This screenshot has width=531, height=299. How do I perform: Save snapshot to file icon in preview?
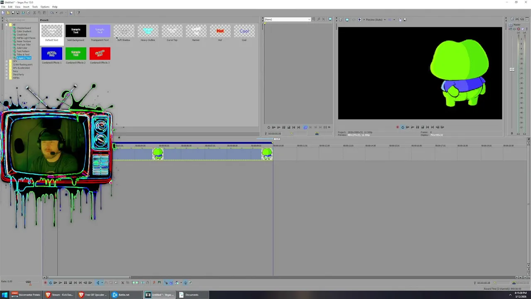[404, 20]
